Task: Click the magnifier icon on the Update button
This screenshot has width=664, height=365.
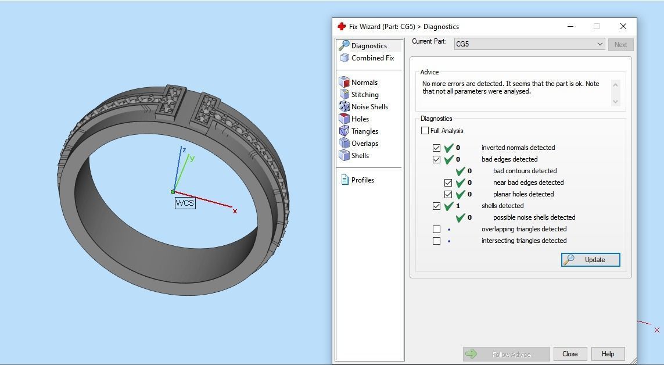Action: [569, 260]
